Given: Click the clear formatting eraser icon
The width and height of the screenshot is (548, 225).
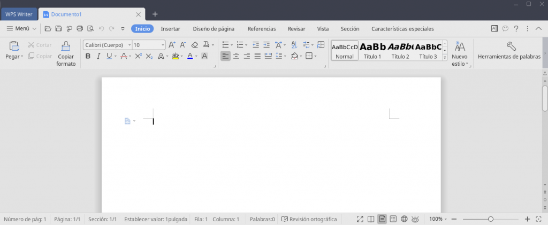Looking at the screenshot, I should point(195,45).
